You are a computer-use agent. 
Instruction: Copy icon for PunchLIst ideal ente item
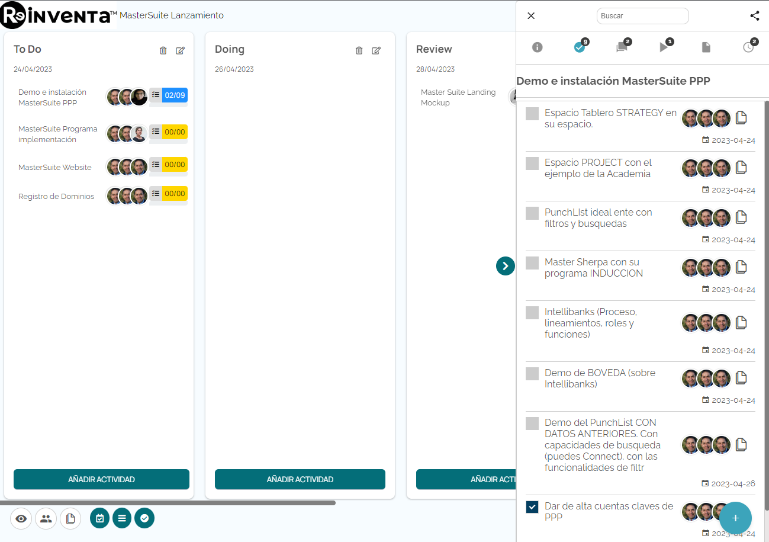point(741,217)
